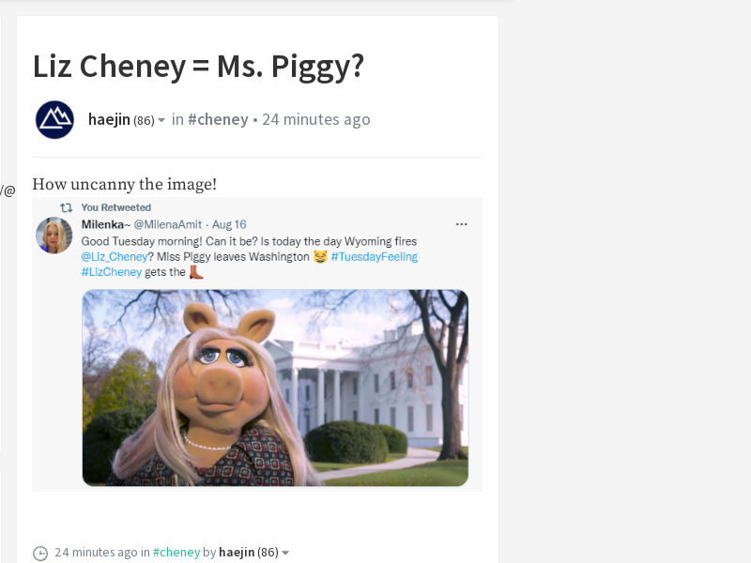The image size is (751, 563).
Task: Open haejin's profile avatar
Action: click(x=54, y=120)
